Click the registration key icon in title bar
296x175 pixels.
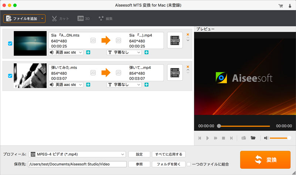pyautogui.click(x=290, y=6)
